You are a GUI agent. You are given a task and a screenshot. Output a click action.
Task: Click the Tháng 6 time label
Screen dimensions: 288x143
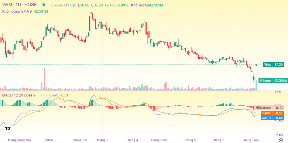[190, 140]
